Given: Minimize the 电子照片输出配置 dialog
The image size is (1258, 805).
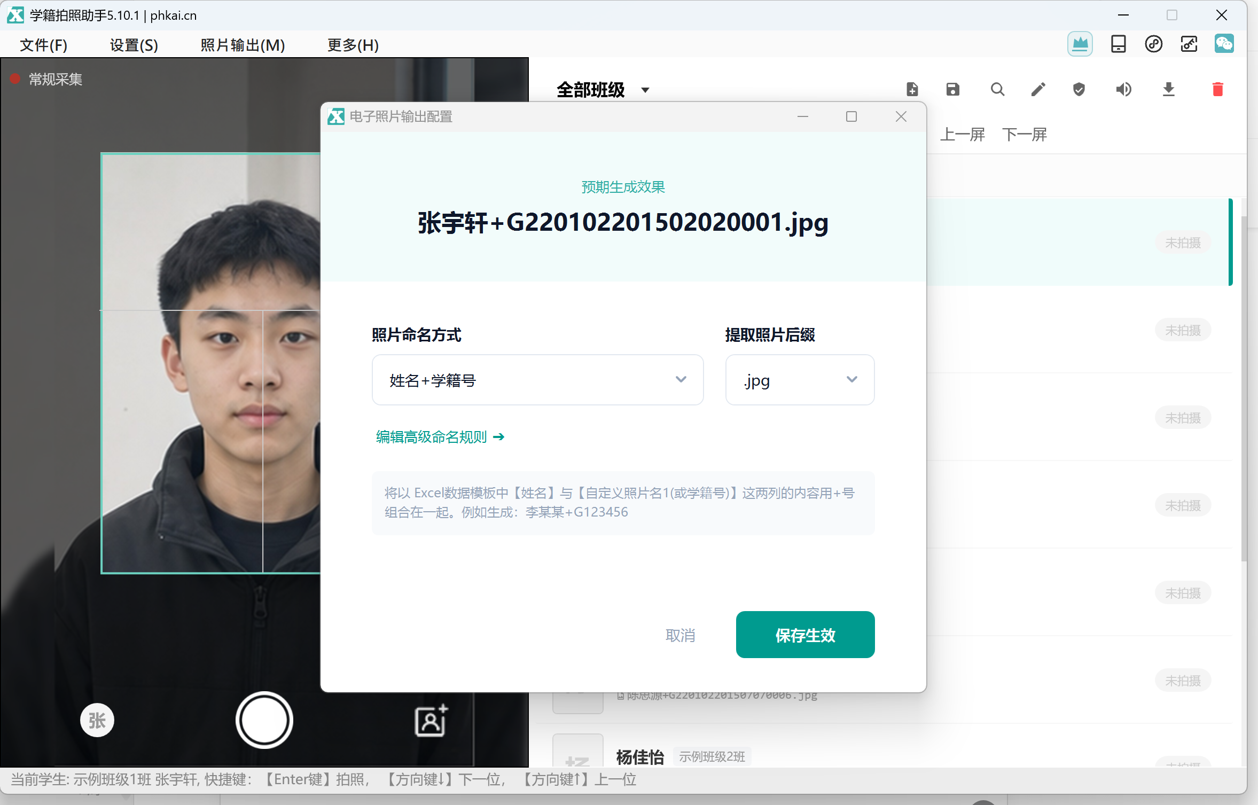Looking at the screenshot, I should pyautogui.click(x=802, y=116).
